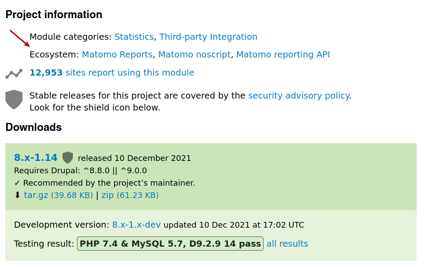Open the Matomo Reports ecosystem link
This screenshot has width=425, height=267.
117,54
